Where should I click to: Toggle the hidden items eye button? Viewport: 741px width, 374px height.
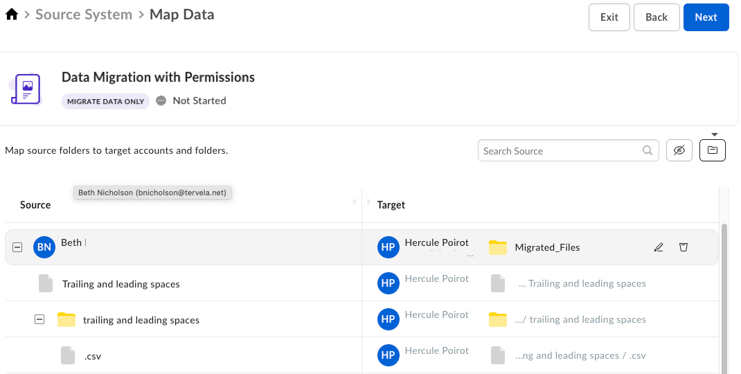(679, 150)
